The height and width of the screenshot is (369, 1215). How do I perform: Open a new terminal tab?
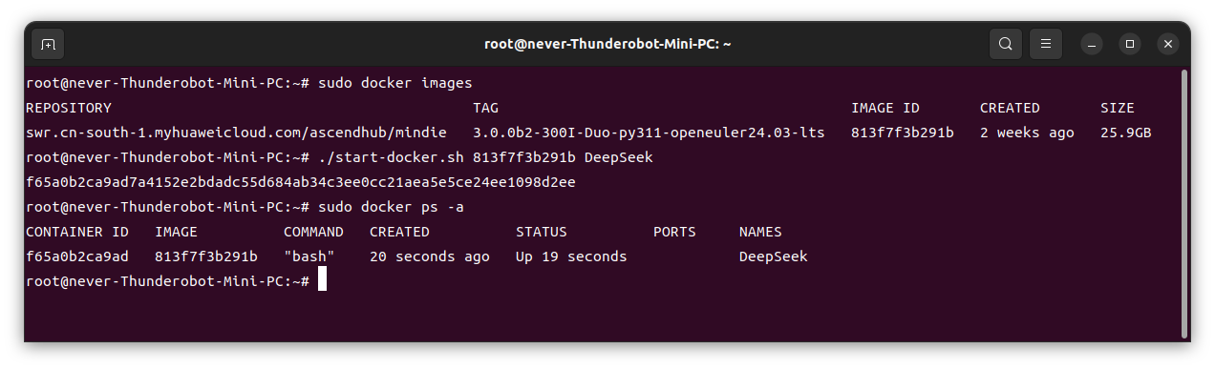click(49, 44)
